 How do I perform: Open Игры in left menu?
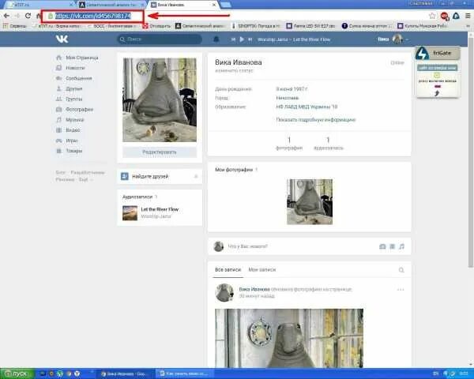67,141
